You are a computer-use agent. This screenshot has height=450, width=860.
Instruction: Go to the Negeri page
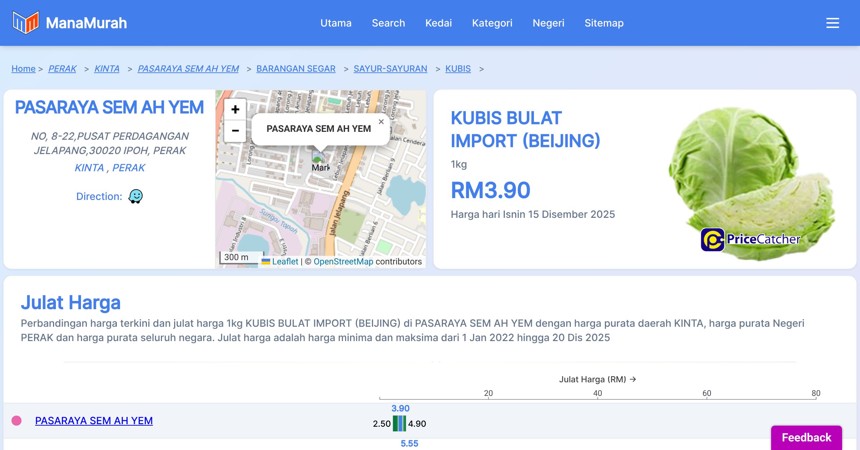pos(548,23)
